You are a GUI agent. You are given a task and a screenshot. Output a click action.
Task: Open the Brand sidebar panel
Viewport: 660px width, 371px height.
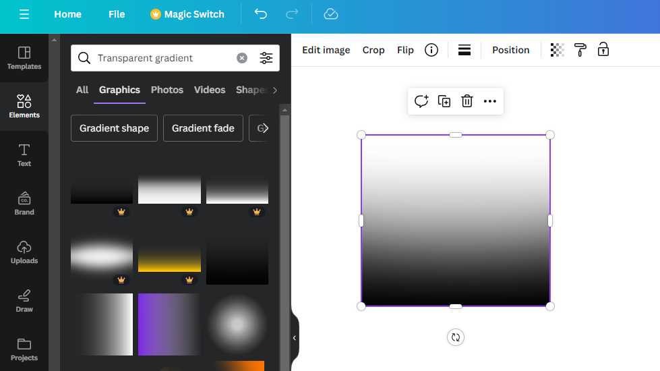(x=24, y=204)
